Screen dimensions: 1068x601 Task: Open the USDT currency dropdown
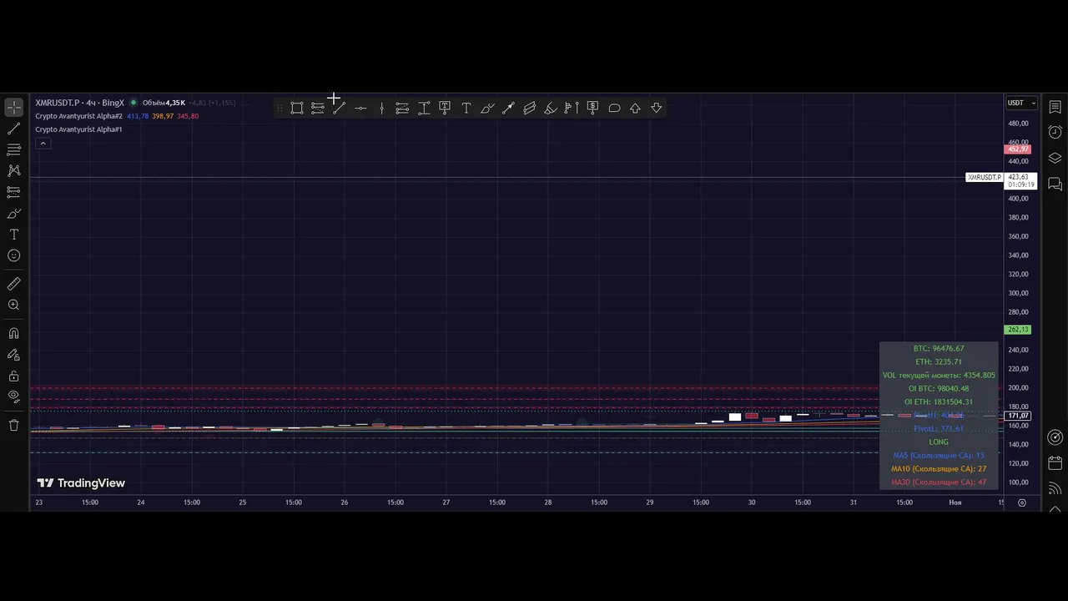(1021, 103)
